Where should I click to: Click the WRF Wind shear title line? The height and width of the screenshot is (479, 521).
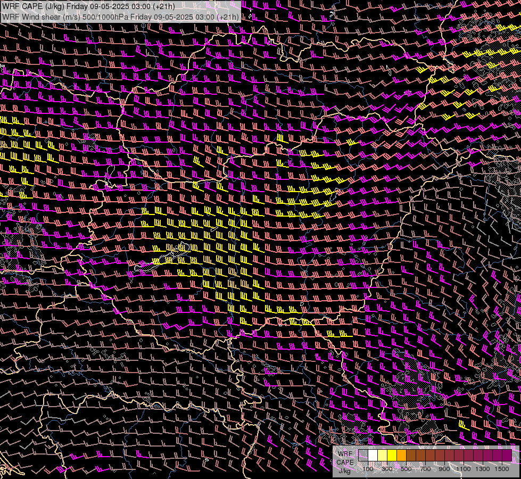120,17
